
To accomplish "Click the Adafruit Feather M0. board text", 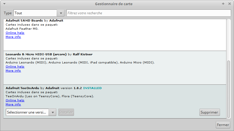I will [x=22, y=29].
